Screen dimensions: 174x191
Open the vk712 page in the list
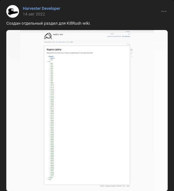tap(52, 176)
